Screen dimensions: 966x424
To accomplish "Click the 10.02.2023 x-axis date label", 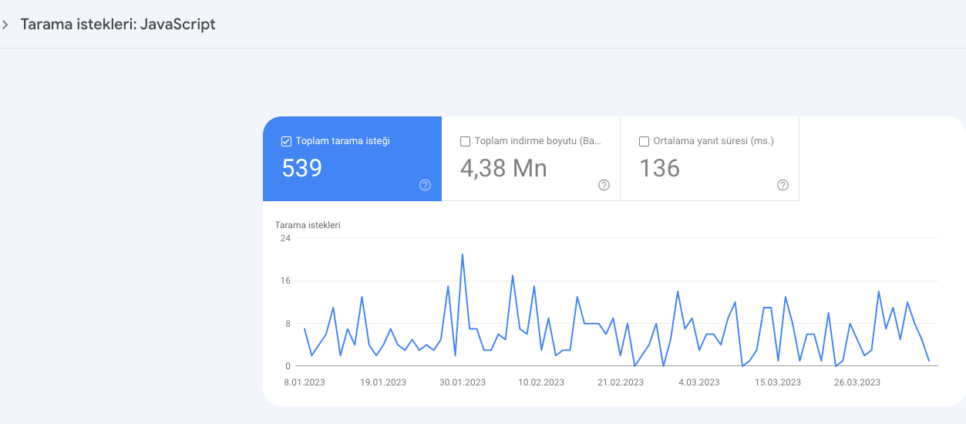I will (540, 382).
